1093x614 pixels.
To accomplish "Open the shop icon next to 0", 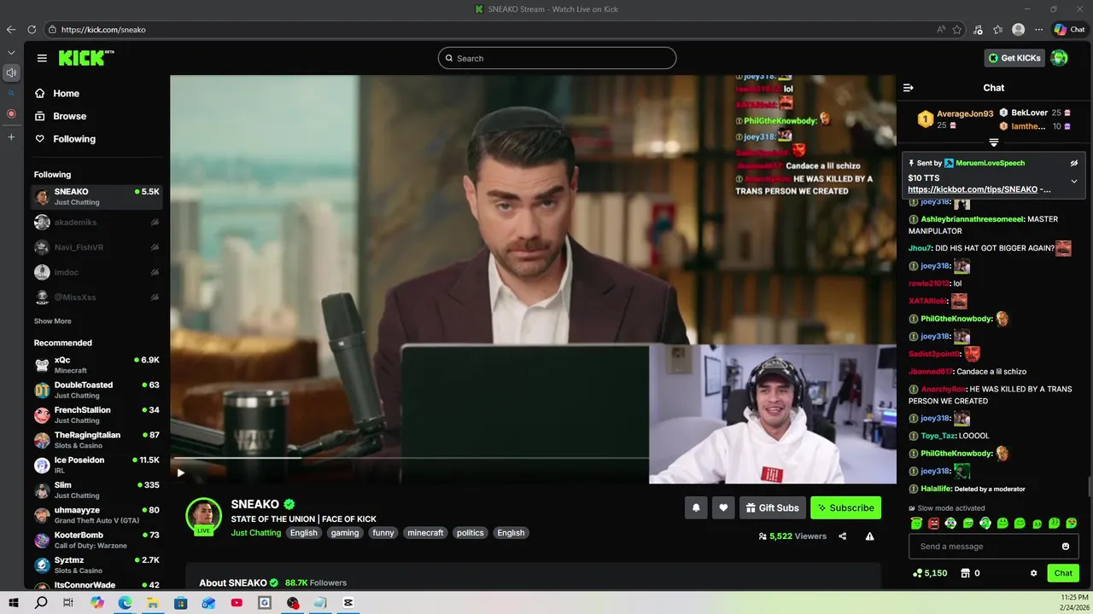I will (966, 573).
